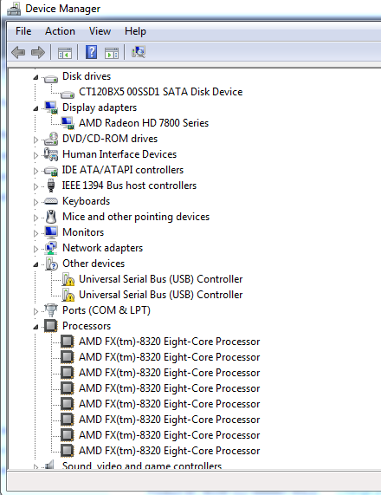Collapse the Processors node

pyautogui.click(x=36, y=327)
